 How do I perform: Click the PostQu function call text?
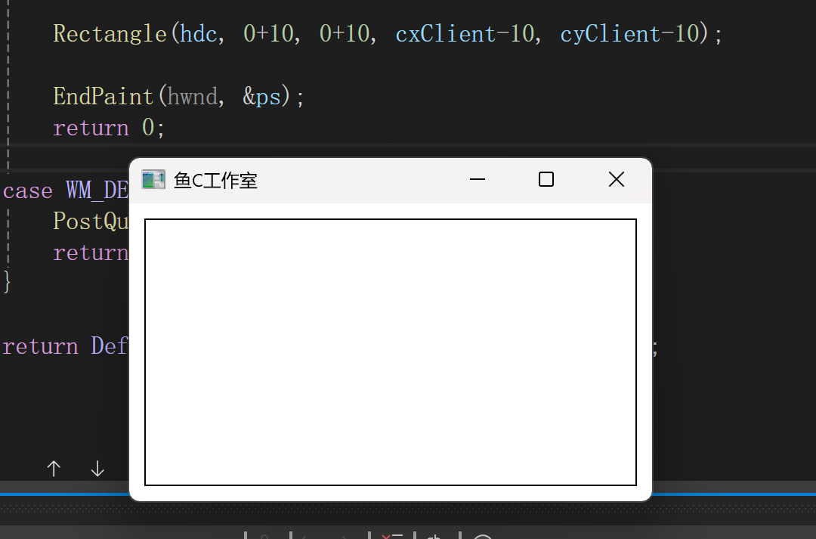(91, 221)
